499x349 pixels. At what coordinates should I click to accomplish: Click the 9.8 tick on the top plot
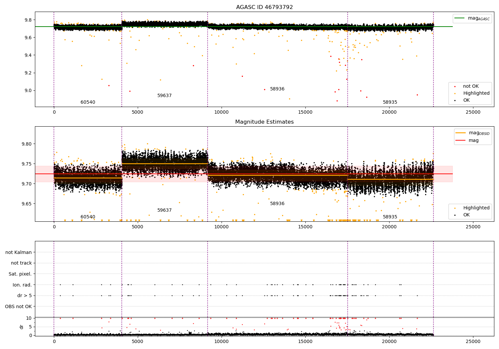click(28, 20)
